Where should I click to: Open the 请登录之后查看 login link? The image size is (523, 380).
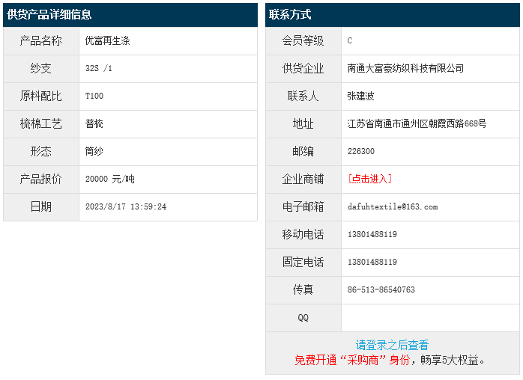(392, 345)
